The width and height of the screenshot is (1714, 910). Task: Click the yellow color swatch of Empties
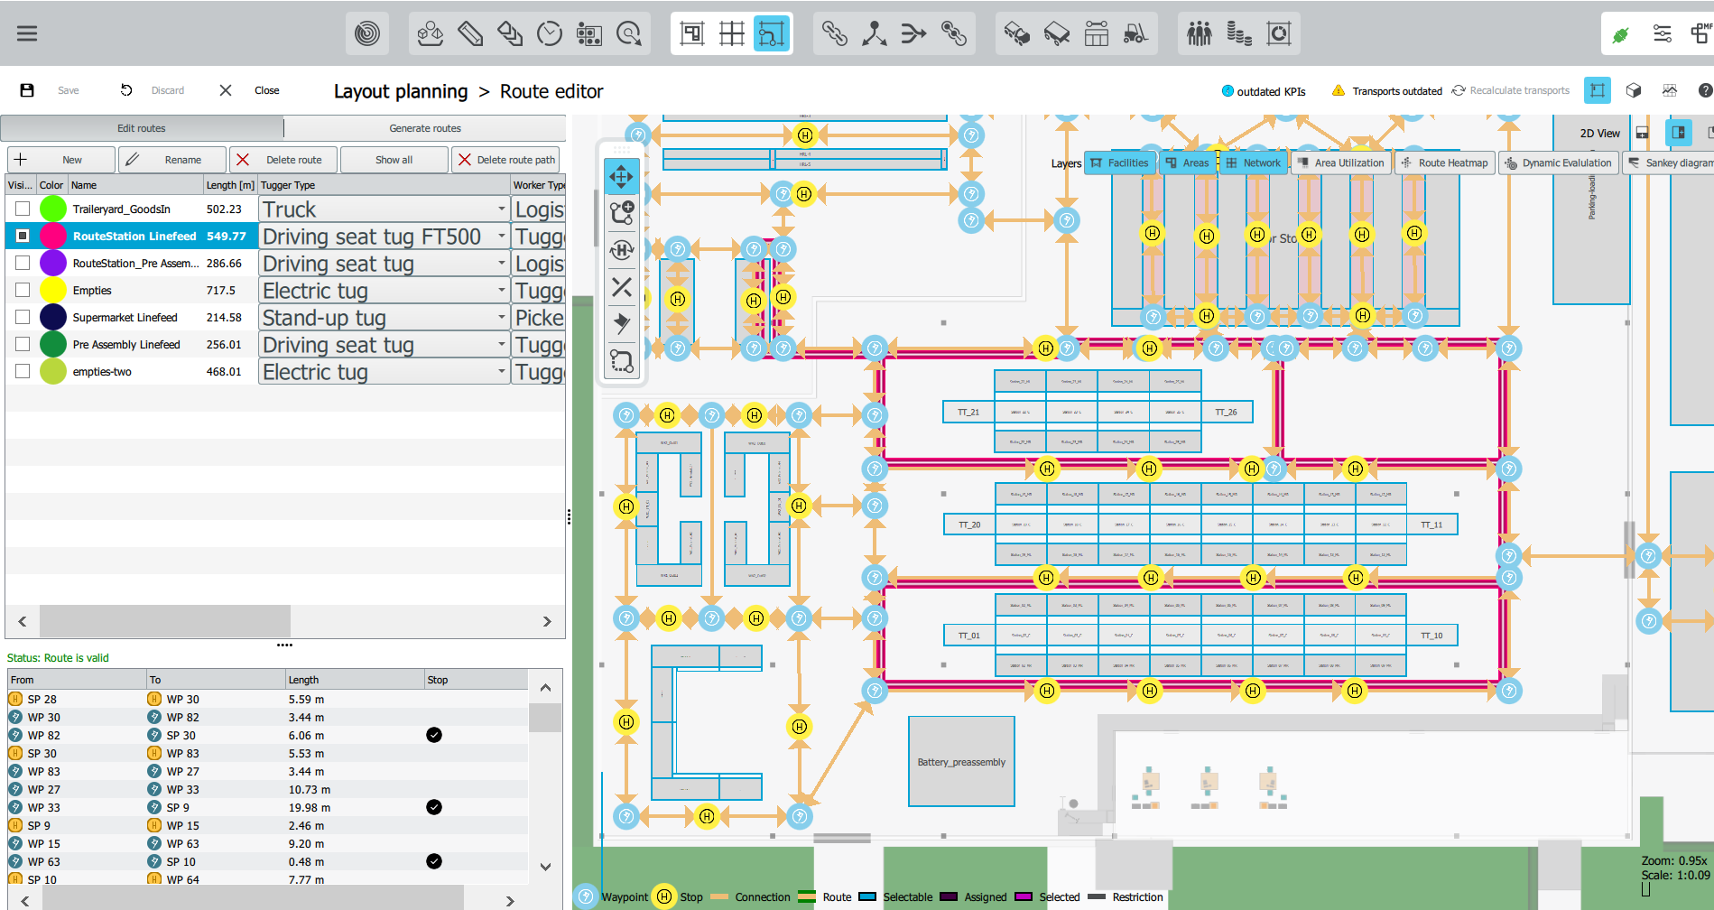[53, 290]
